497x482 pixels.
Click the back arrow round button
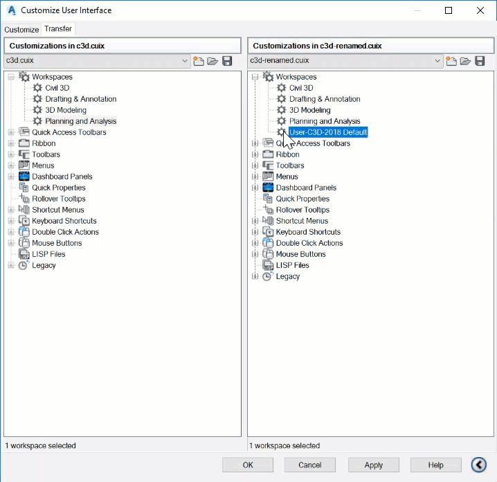click(x=478, y=465)
